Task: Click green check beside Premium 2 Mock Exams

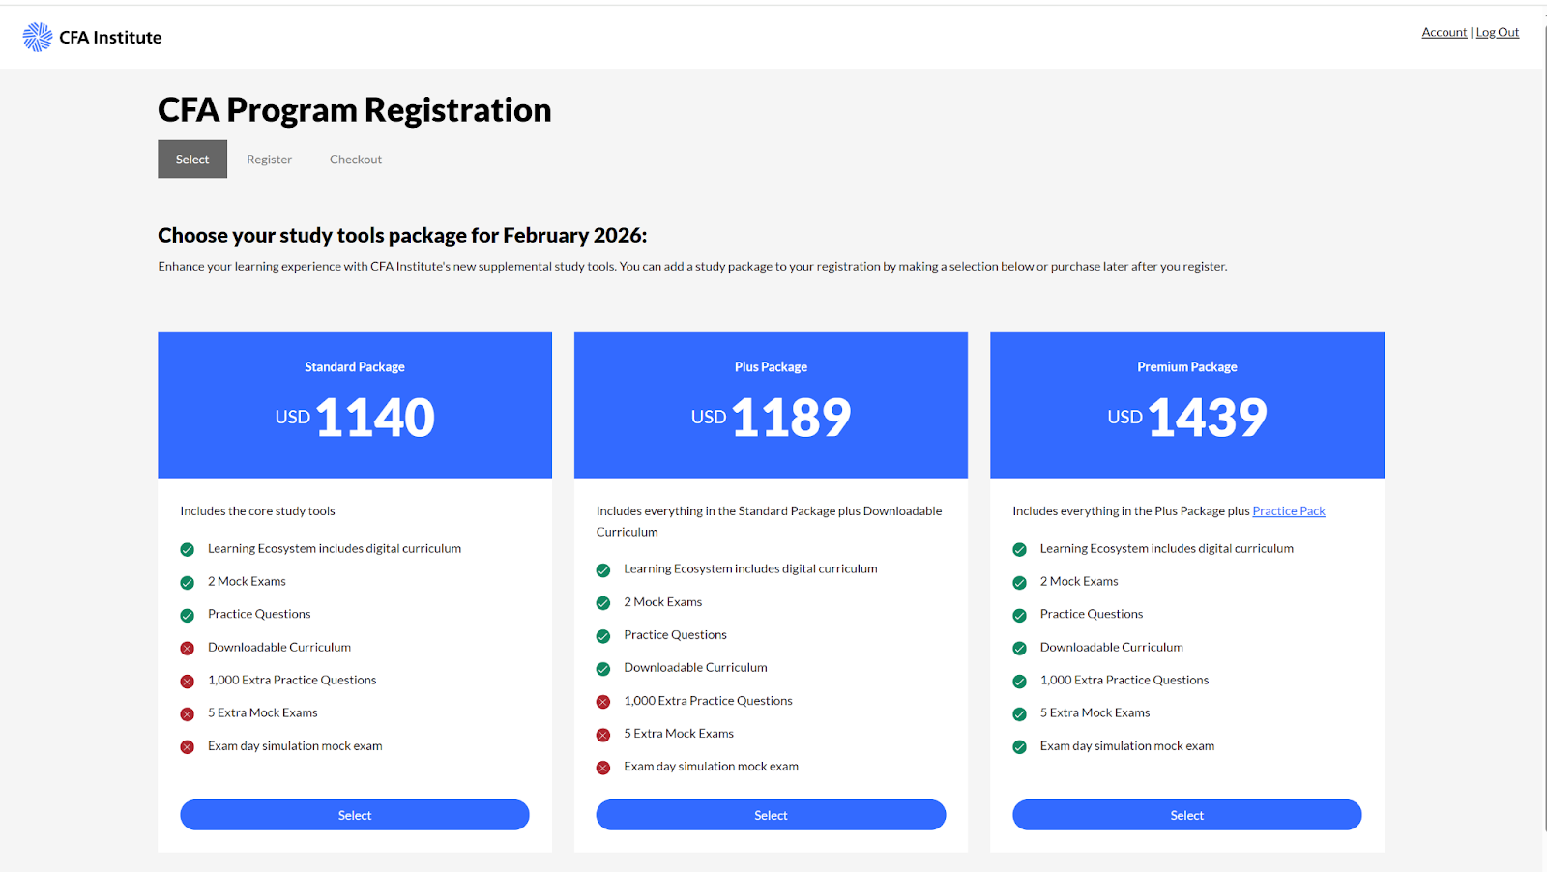Action: point(1019,583)
